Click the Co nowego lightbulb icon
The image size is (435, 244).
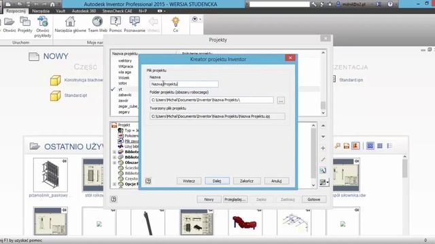(x=175, y=22)
